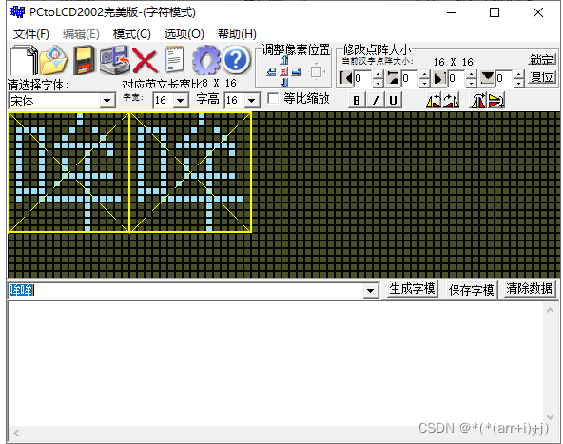Click the empty output text area
Image resolution: width=563 pixels, height=444 pixels.
[277, 363]
